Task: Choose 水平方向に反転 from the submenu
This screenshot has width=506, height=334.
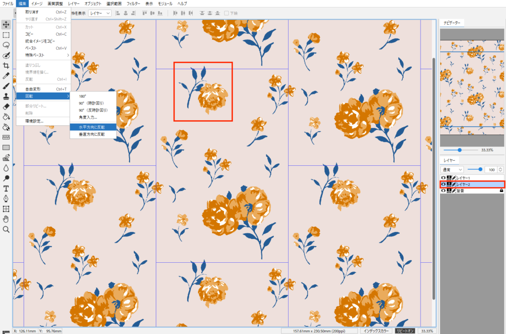Action: (x=93, y=127)
